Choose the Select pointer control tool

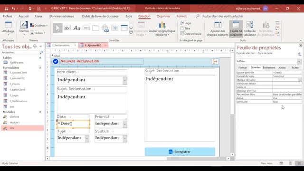point(58,28)
